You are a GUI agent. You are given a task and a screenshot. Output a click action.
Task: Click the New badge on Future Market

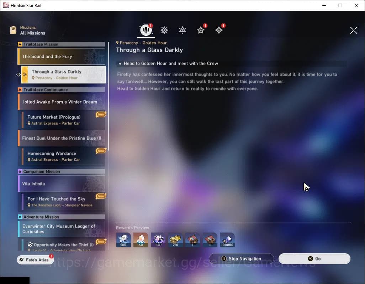click(101, 114)
